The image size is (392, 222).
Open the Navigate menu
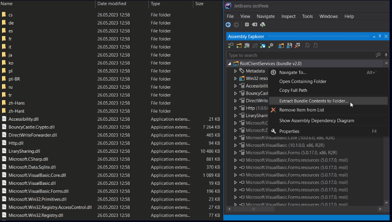pyautogui.click(x=266, y=16)
